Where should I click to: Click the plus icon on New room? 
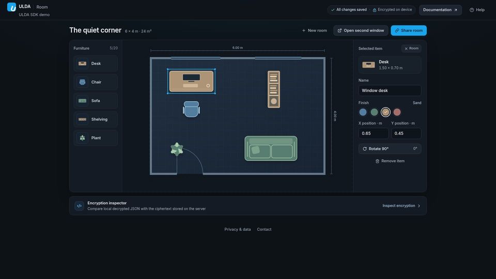(304, 30)
